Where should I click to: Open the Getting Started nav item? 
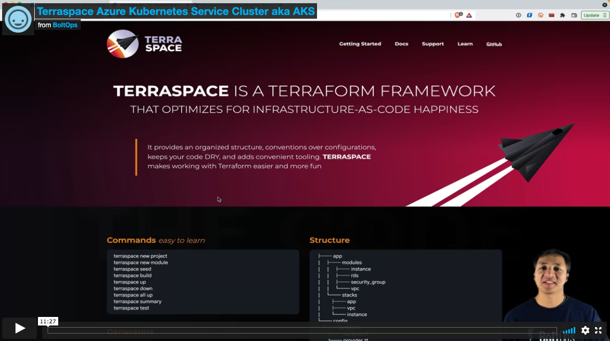(360, 44)
